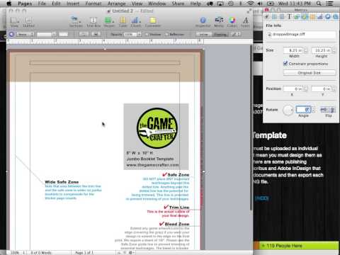340x255 pixels.
Task: Open the Fonts panel
Action: click(245, 22)
